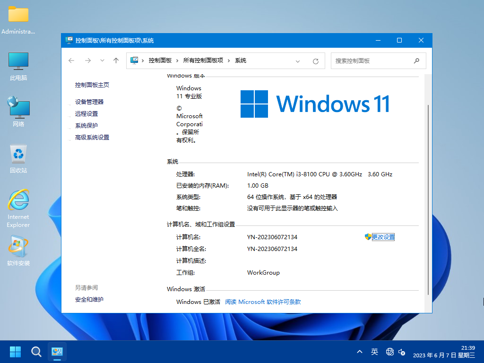Select 控制面板 in address breadcrumb
Viewport: 484px width, 363px height.
tap(160, 60)
